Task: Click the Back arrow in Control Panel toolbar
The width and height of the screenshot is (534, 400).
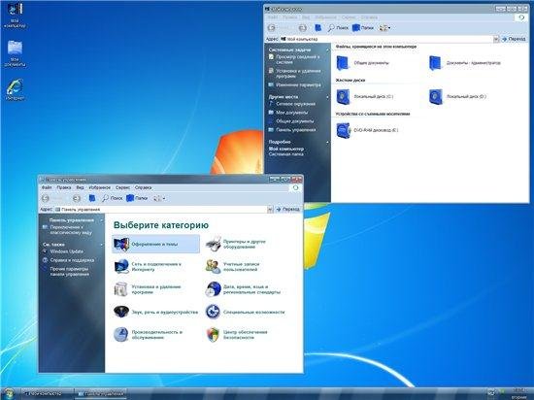Action: click(x=46, y=198)
